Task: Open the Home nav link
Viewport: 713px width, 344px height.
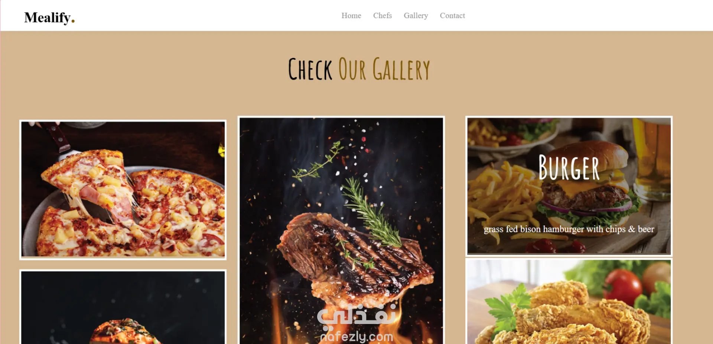Action: pyautogui.click(x=351, y=16)
